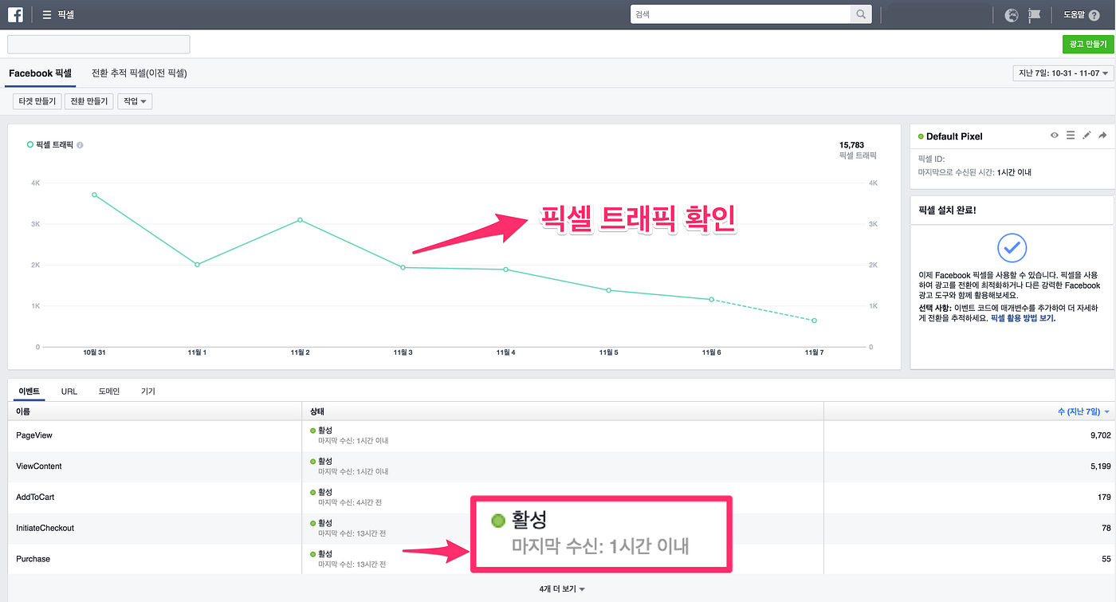This screenshot has width=1116, height=602.
Task: Click the search magnifier button
Action: 861,14
